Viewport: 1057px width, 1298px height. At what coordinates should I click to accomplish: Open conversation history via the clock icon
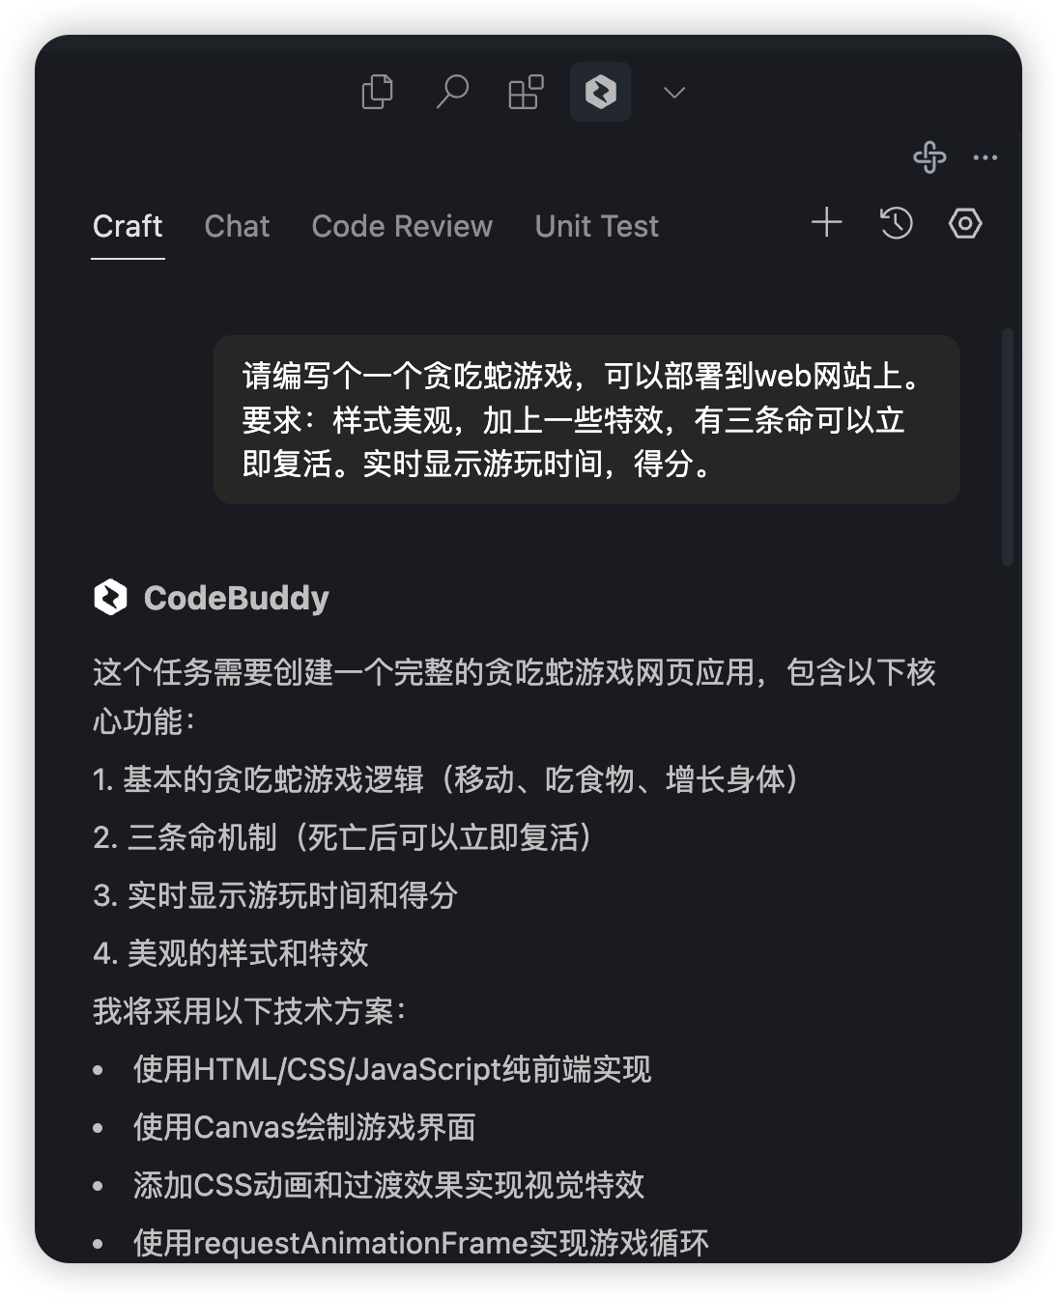(x=896, y=223)
